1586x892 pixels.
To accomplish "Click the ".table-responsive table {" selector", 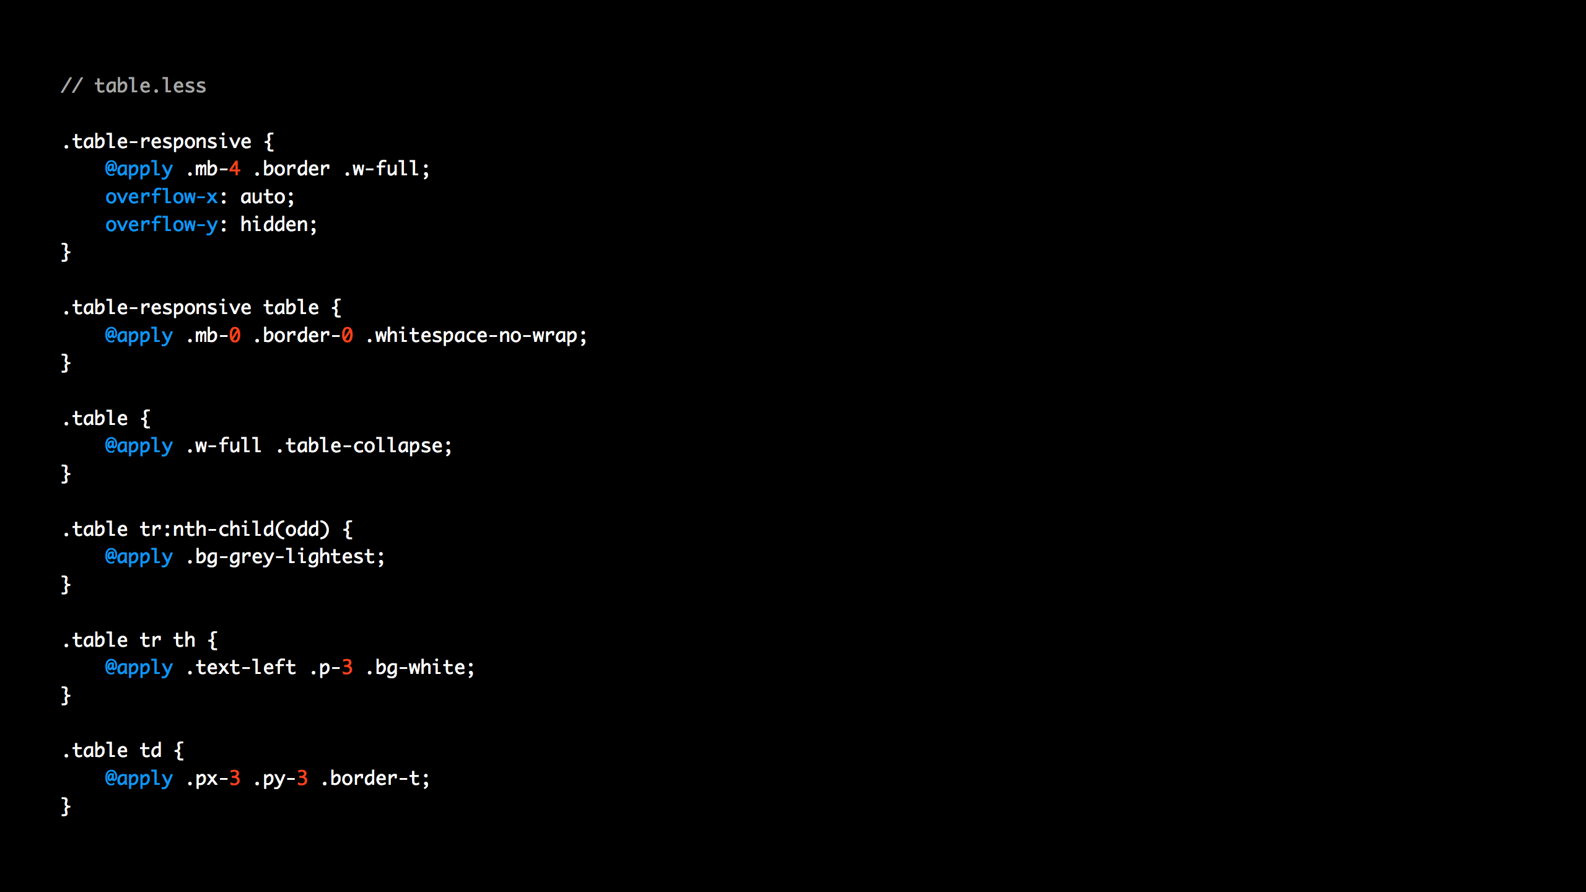I will point(201,307).
